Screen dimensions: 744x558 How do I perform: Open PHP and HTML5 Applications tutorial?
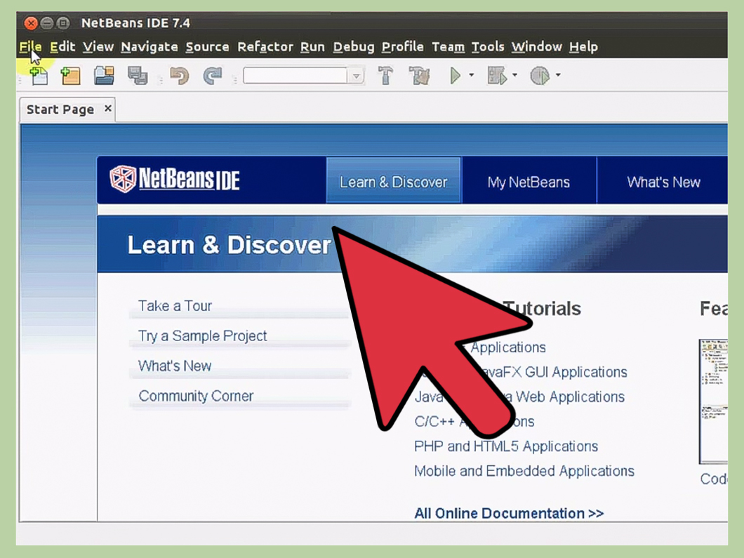(x=506, y=446)
